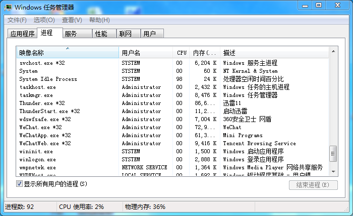Click the 结束进程(E) button
The image size is (353, 216).
313,185
